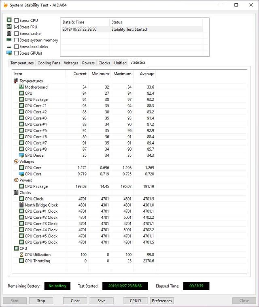Click the North Bridge Clock chip icon
This screenshot has height=307, width=259.
[x=21, y=205]
